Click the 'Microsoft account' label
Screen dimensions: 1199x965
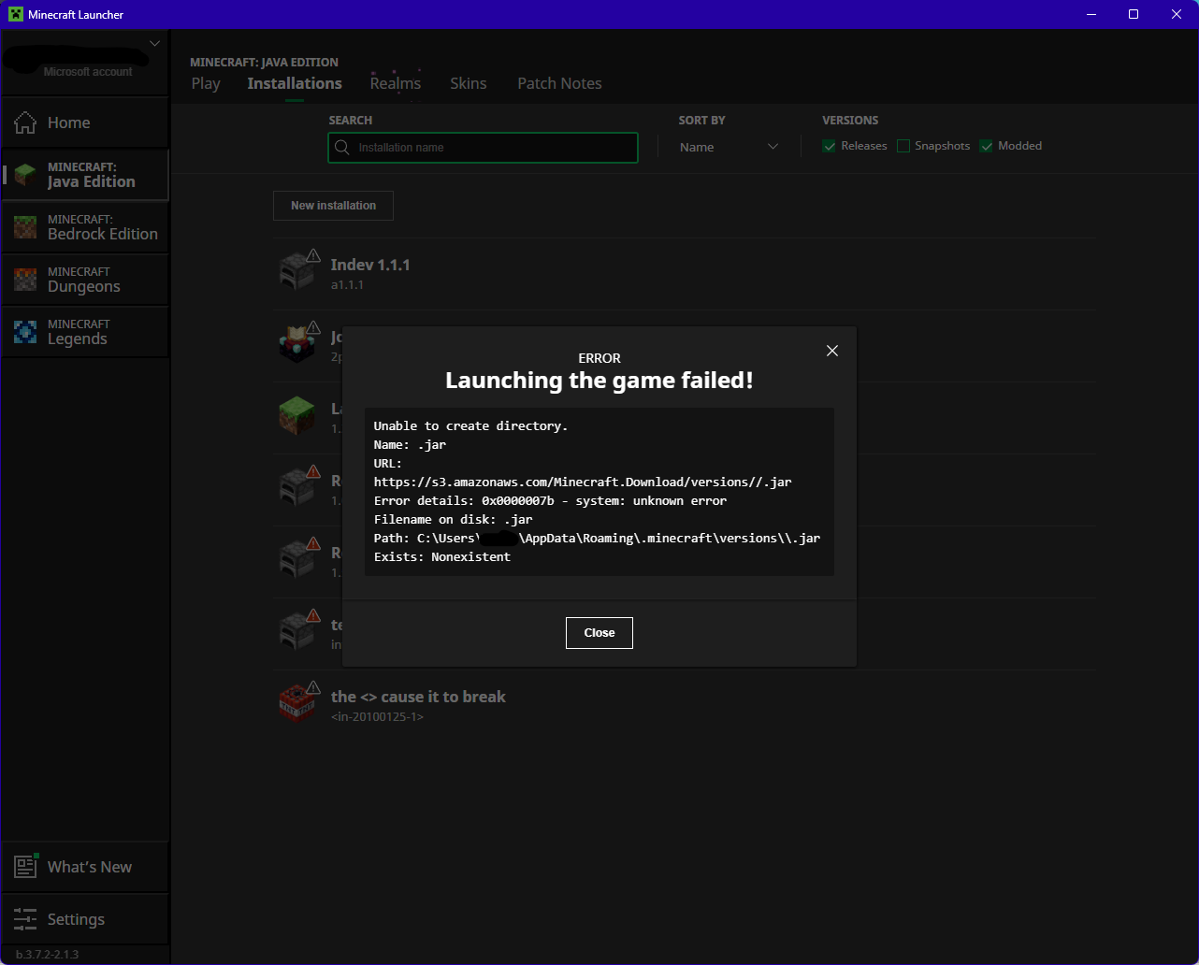coord(88,72)
